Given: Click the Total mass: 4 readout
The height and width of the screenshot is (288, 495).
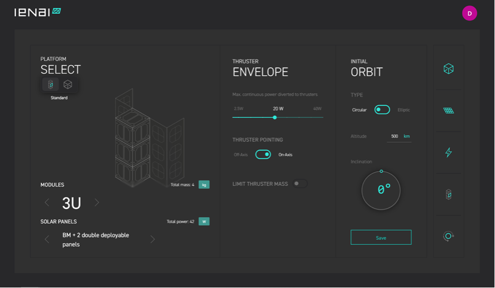Looking at the screenshot, I should click(182, 185).
